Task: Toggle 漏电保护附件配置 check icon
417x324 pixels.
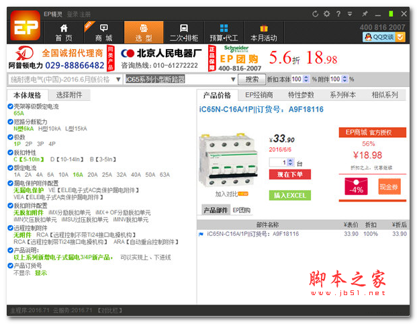Action: 10,183
